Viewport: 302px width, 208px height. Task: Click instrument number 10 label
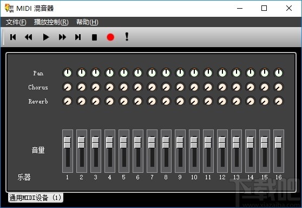194,177
